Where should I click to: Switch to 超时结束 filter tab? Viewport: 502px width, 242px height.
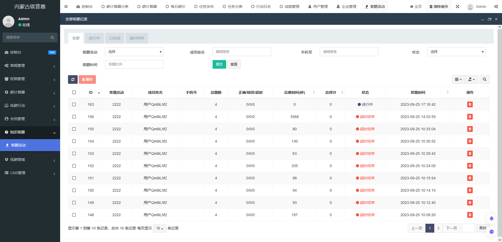pyautogui.click(x=137, y=38)
